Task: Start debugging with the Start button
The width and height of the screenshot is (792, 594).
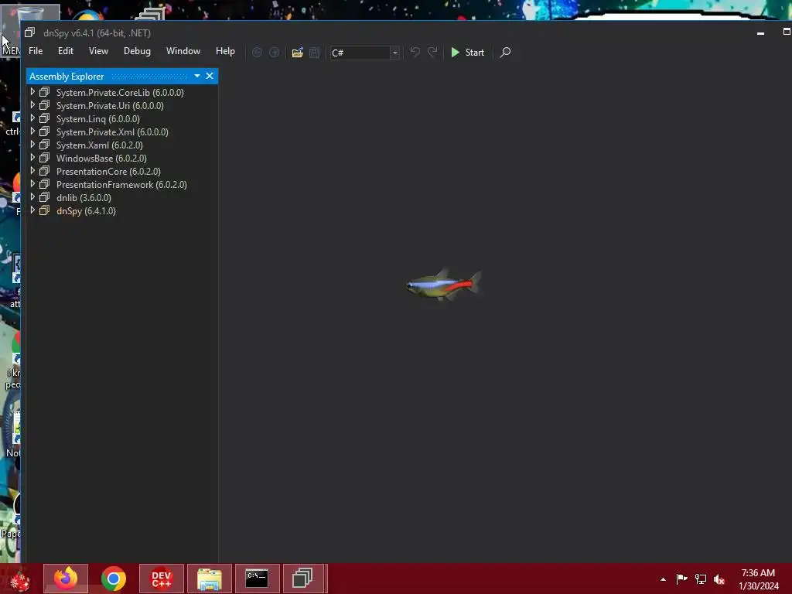Action: (x=467, y=53)
